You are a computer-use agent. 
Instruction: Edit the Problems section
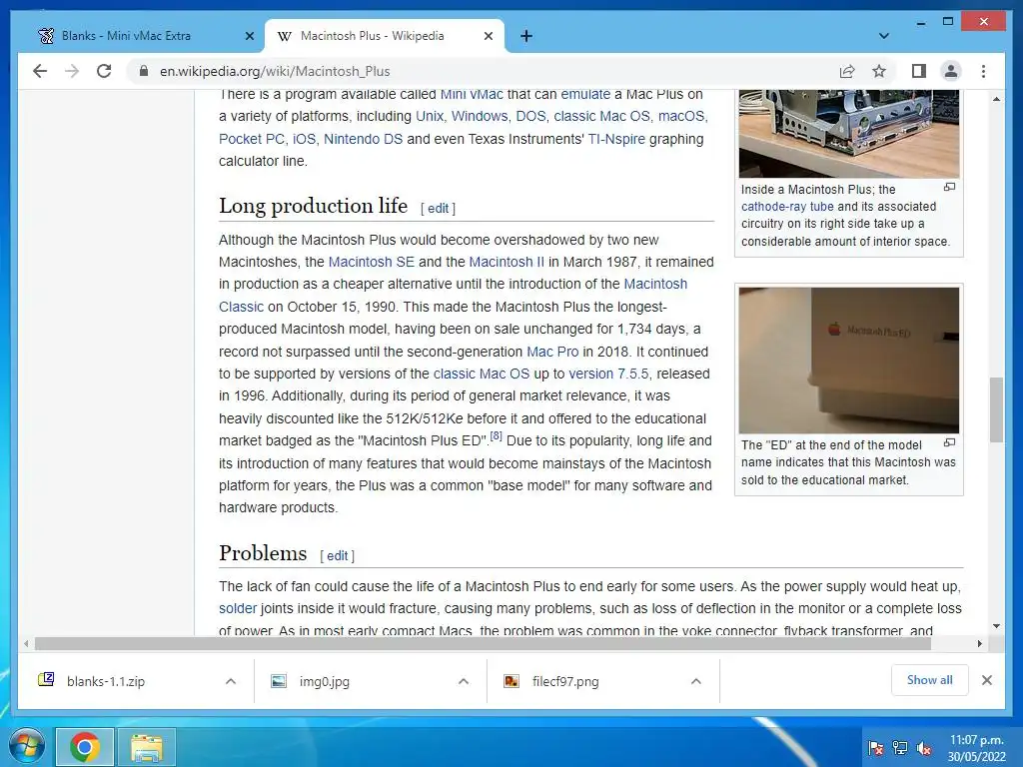tap(337, 555)
